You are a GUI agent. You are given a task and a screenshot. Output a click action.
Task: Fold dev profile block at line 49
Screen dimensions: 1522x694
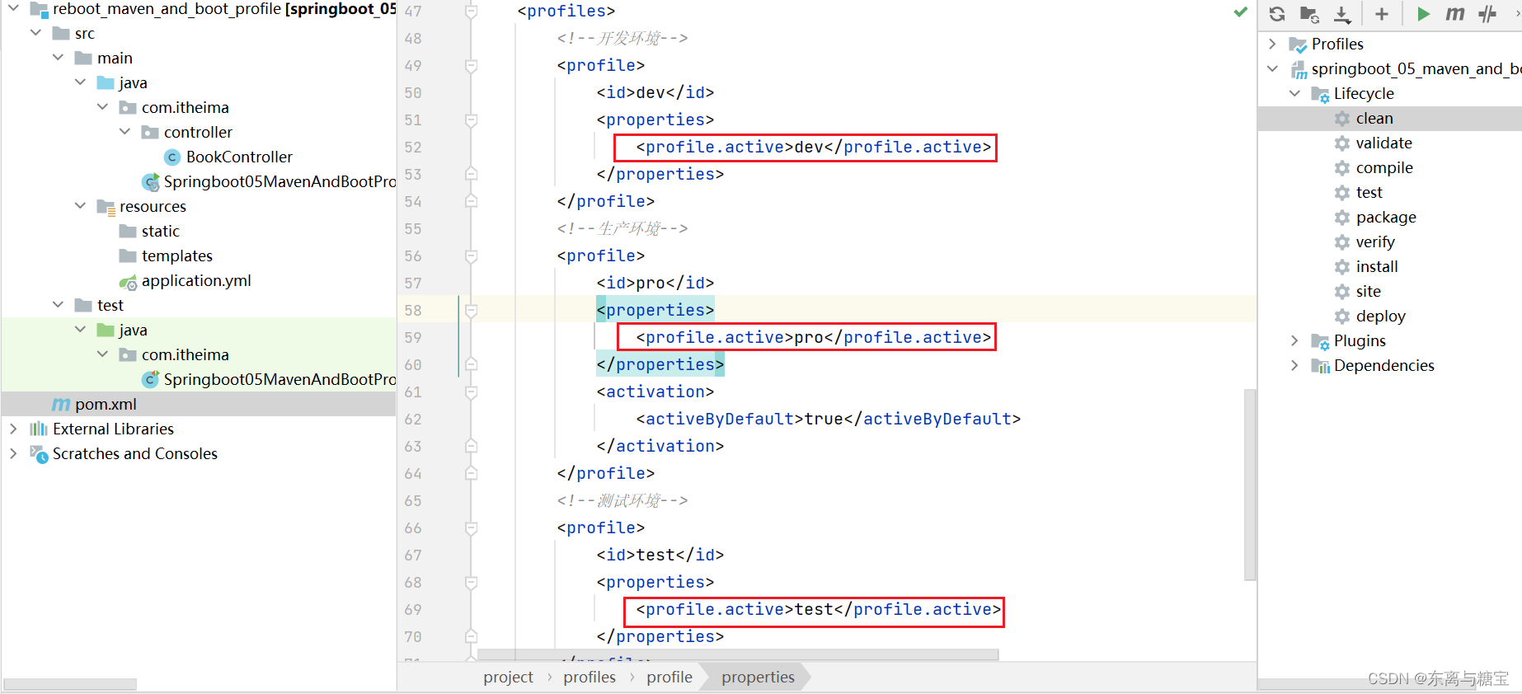(471, 66)
